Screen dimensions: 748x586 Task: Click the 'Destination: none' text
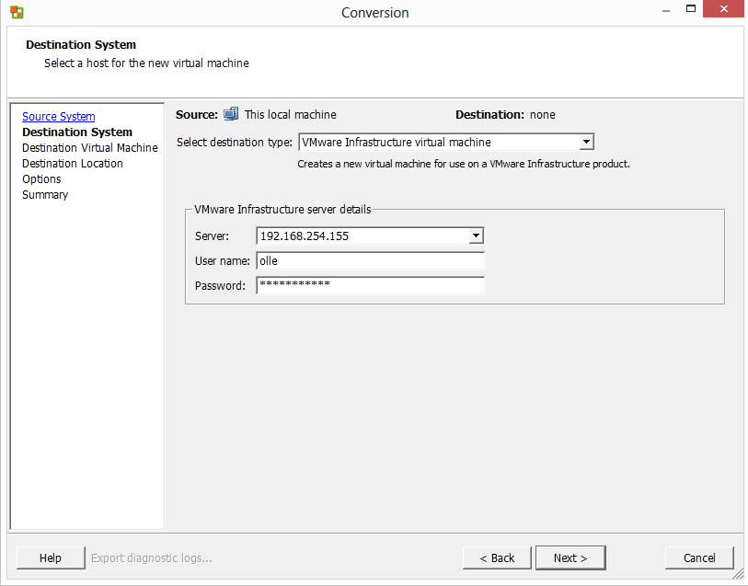click(505, 114)
